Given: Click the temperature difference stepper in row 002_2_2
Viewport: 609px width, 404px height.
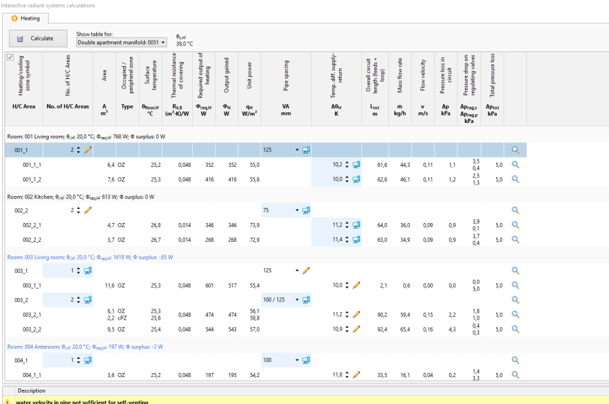Looking at the screenshot, I should point(348,240).
